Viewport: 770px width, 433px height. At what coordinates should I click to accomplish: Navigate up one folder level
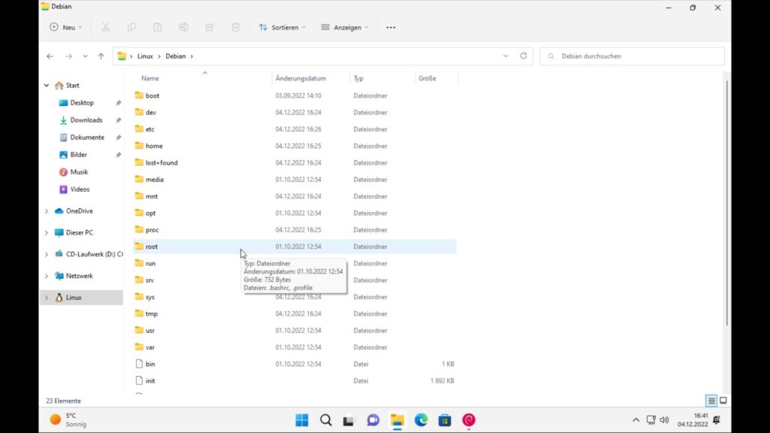click(x=102, y=56)
